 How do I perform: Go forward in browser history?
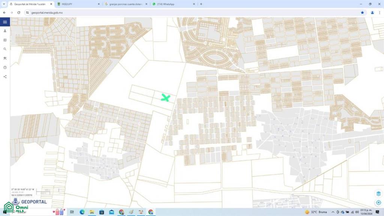12,12
